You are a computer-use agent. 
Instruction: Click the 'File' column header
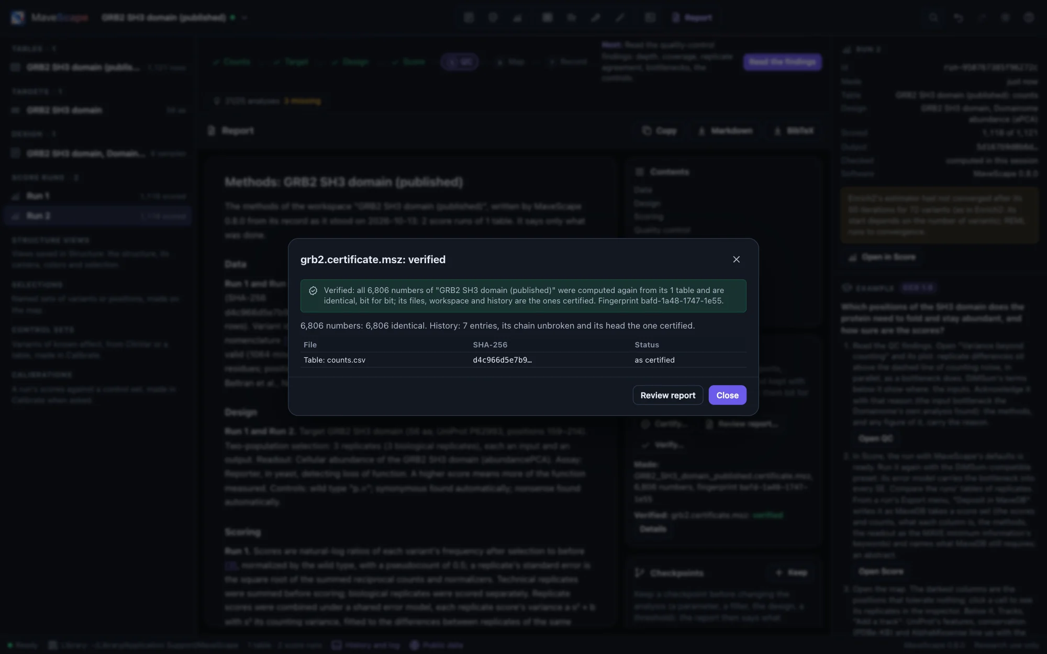pos(310,345)
